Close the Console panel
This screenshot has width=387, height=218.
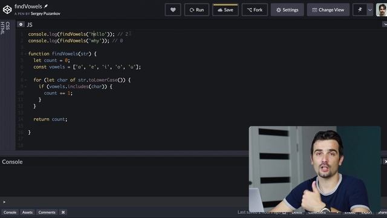[385, 162]
